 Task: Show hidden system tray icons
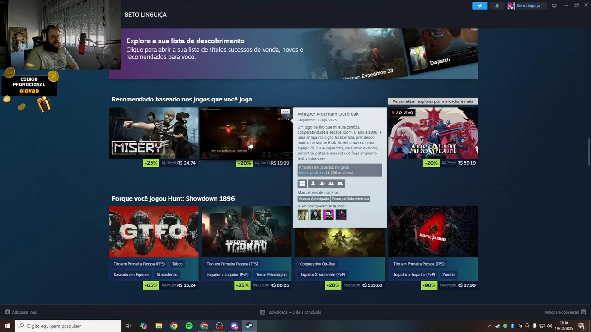(490, 326)
